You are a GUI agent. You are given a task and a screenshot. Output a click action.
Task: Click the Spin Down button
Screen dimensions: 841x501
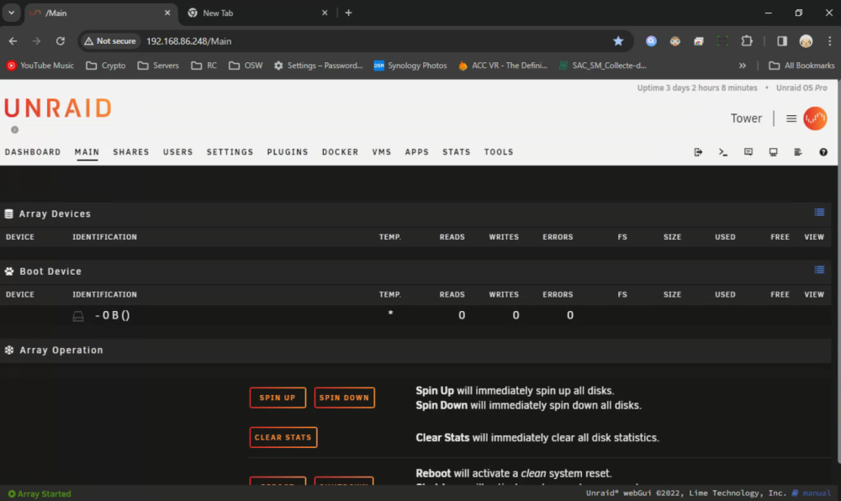tap(344, 398)
